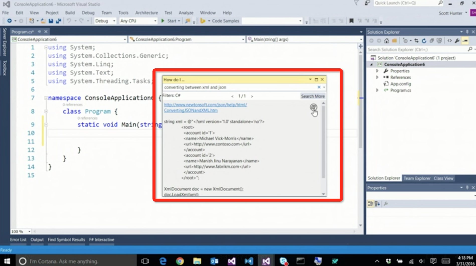The image size is (476, 266).
Task: Open the Debug configuration dropdown
Action: (114, 21)
